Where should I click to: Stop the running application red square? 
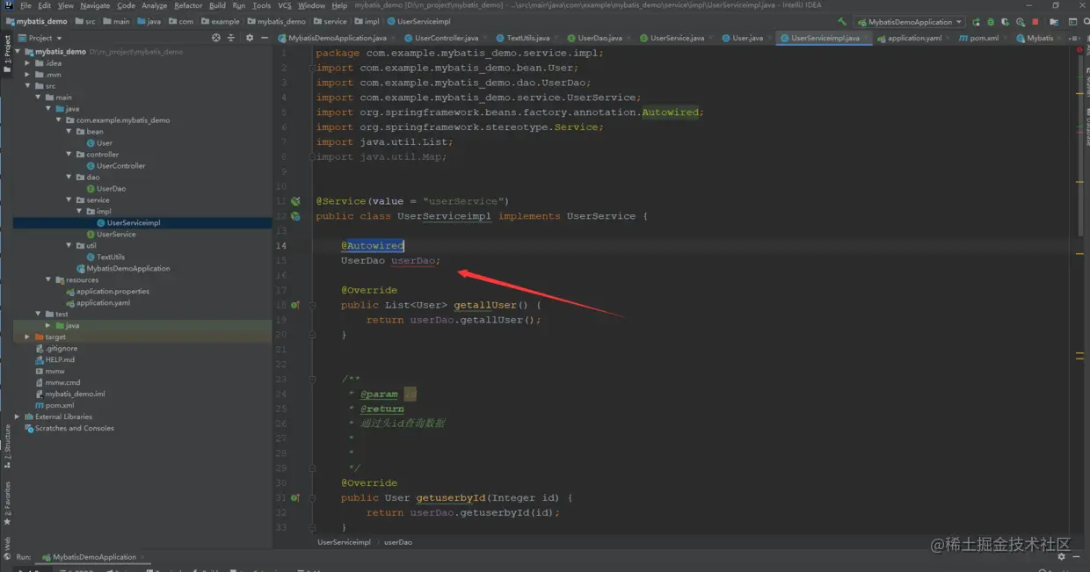point(1035,22)
